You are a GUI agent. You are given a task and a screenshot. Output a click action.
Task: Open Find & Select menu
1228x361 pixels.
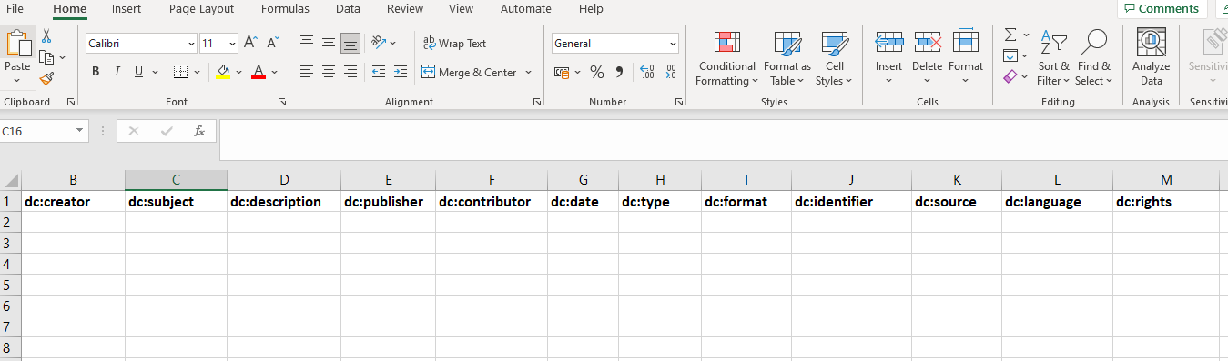(x=1093, y=59)
